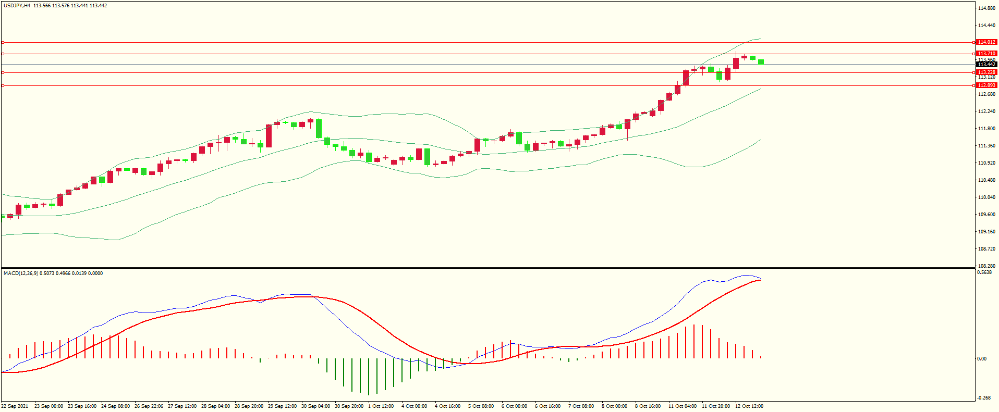Click the 112.893 red price tag

[986, 85]
